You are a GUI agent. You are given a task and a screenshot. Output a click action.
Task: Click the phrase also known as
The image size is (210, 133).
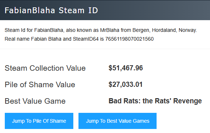click(x=83, y=30)
